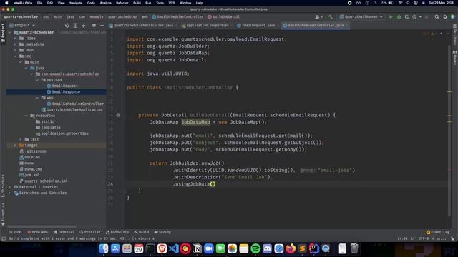Open Finder from the dock
The height and width of the screenshot is (257, 458).
click(x=103, y=248)
